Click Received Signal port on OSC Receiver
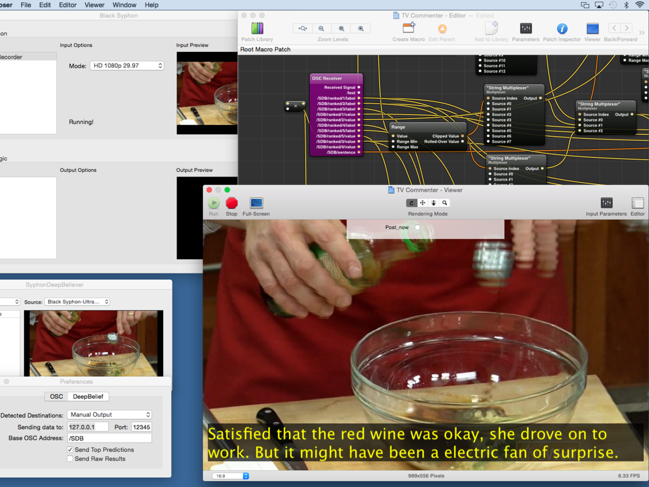 coord(359,87)
